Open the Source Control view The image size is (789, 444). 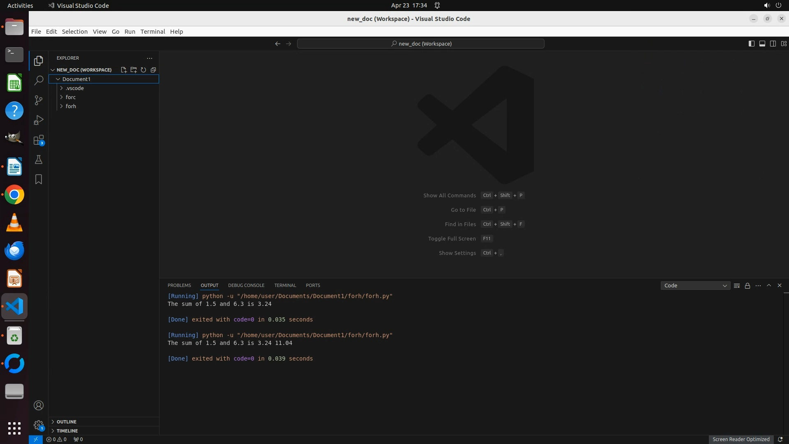point(39,100)
